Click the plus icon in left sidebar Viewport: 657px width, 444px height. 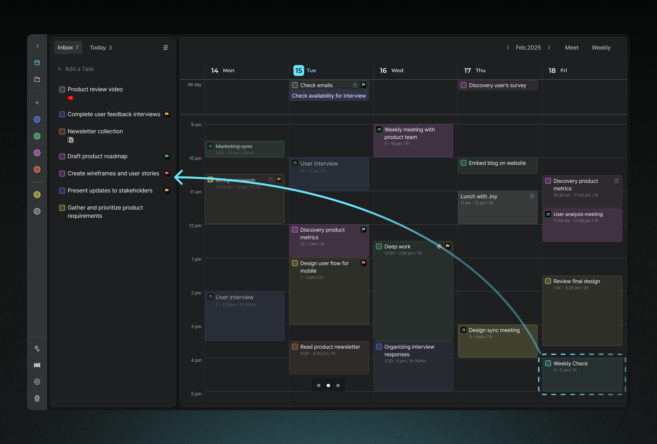click(37, 103)
